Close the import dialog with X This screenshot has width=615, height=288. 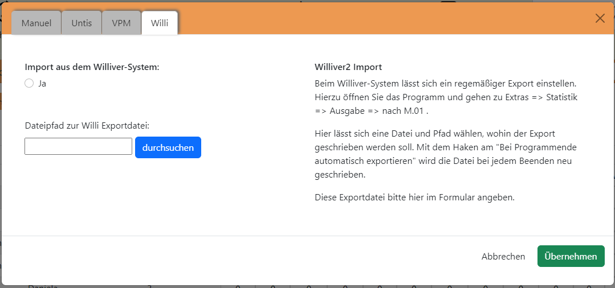tap(600, 18)
